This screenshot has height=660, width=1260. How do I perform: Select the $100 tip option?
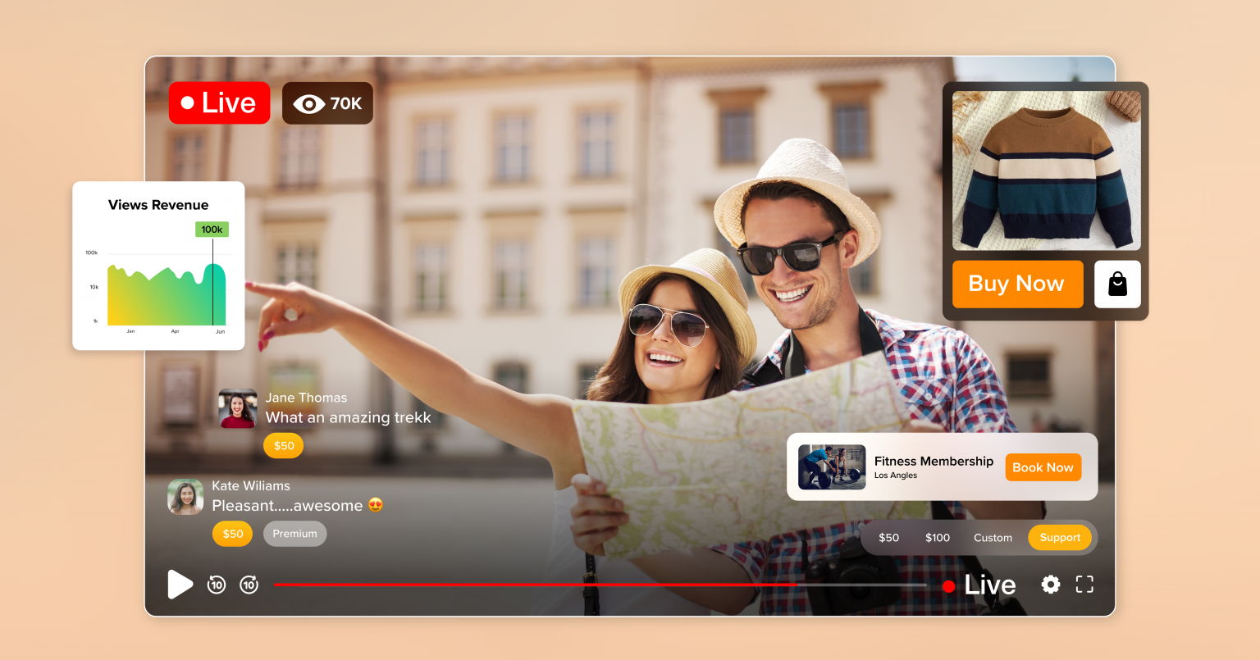tap(937, 537)
